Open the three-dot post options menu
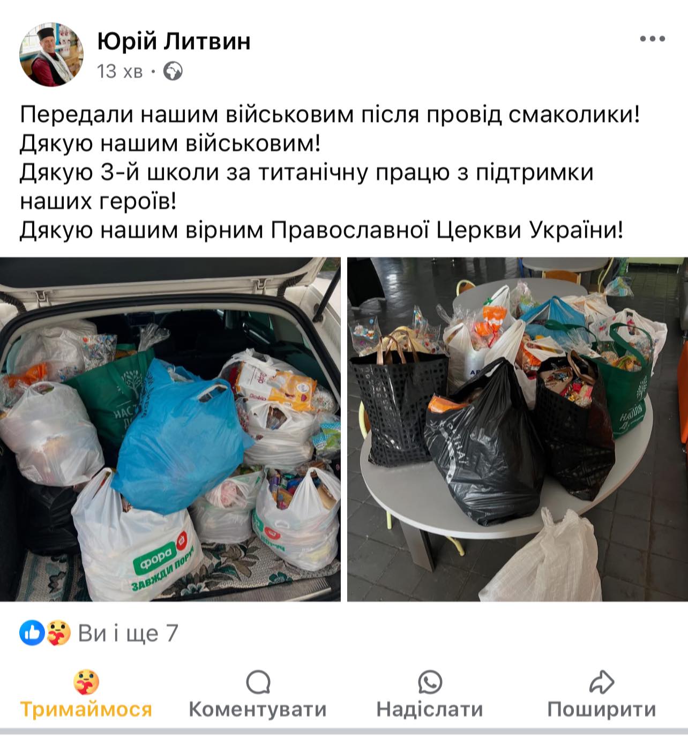This screenshot has width=688, height=739. (x=652, y=39)
